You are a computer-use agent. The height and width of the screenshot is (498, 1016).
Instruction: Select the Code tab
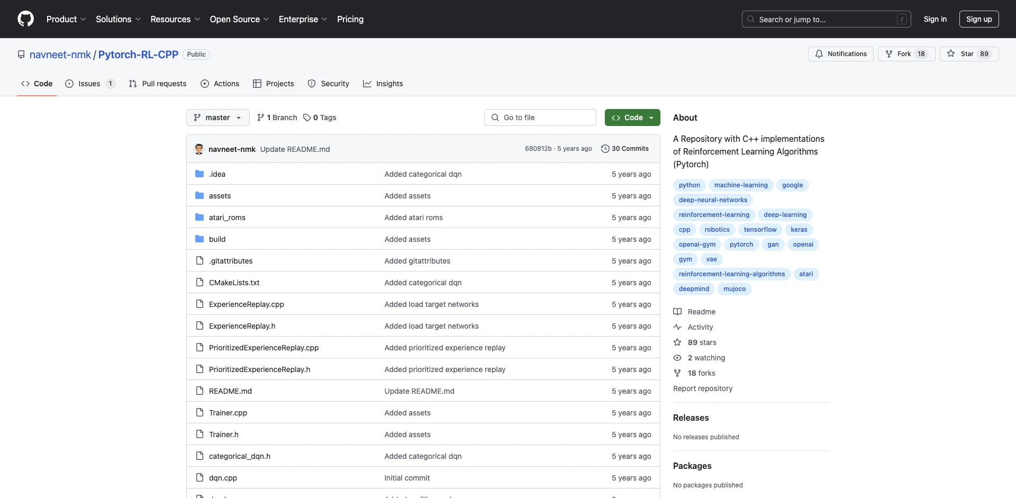point(37,84)
